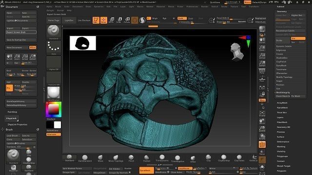This screenshot has width=312, height=175.
Task: Click AAHalf icon in right shelf
Action: coord(262,63)
